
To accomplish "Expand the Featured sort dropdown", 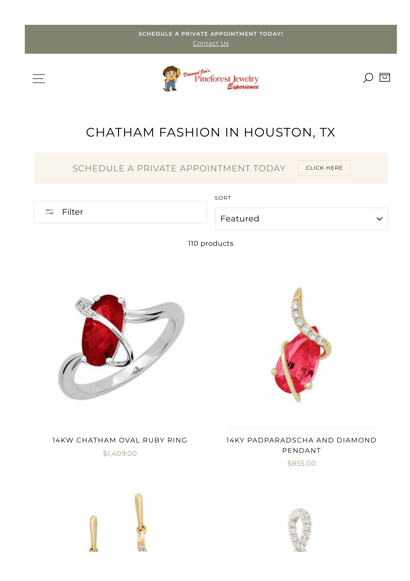I will [x=301, y=219].
